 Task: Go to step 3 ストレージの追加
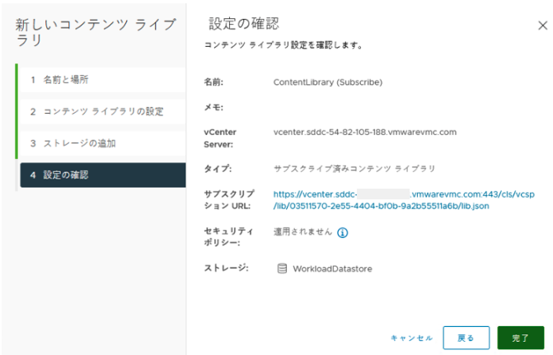coord(103,143)
